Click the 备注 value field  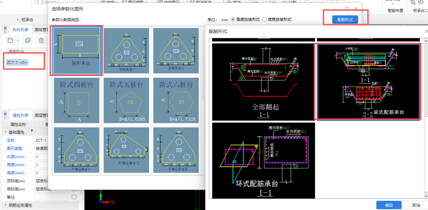pos(51,197)
